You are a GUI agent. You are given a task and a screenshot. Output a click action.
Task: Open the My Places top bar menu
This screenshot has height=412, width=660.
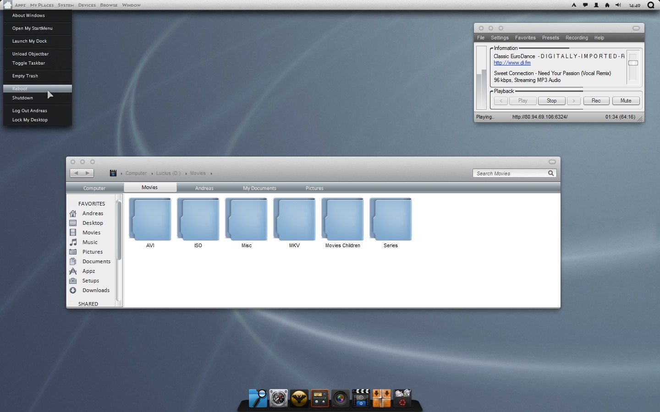point(42,5)
